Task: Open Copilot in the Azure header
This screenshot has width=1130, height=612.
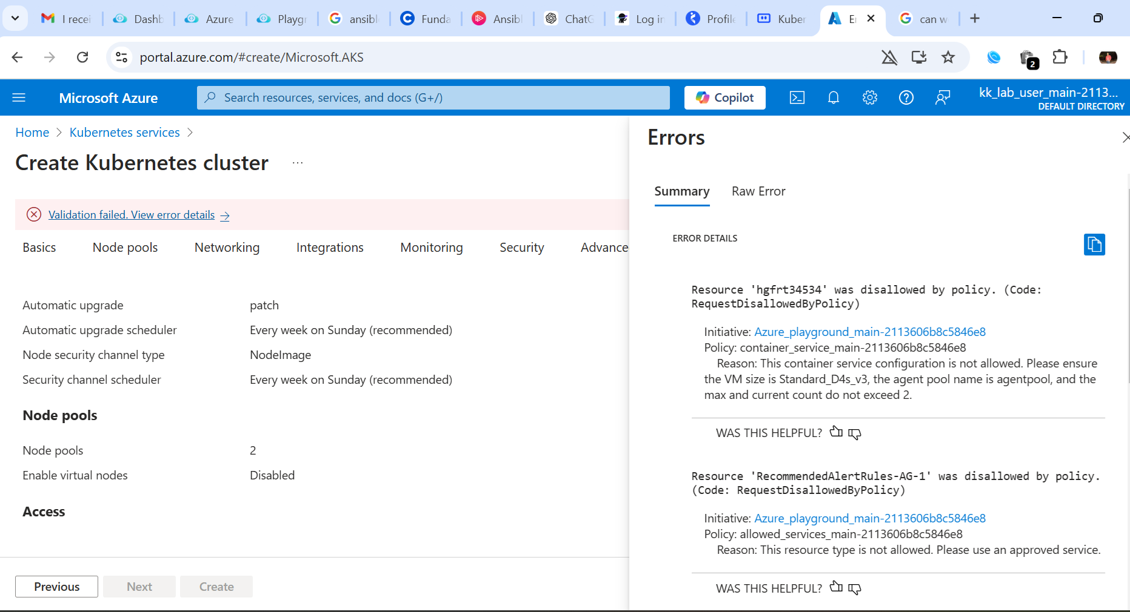Action: [725, 97]
